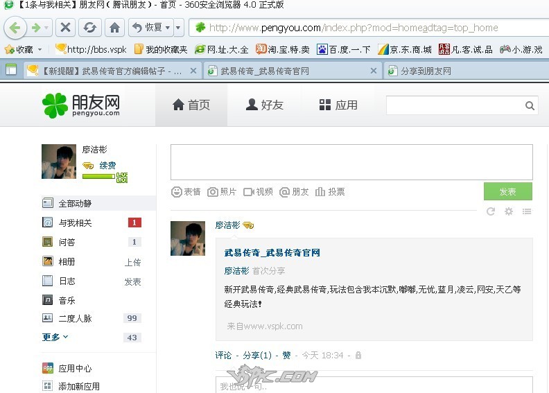Open the 京东商城 bookmark
549x393 pixels.
coord(404,50)
